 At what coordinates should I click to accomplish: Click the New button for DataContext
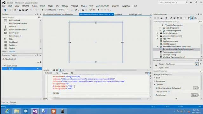(194, 95)
